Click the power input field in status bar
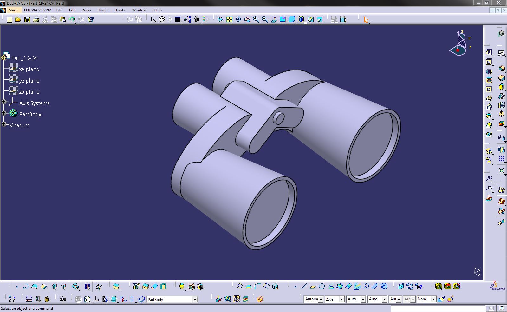 (438, 308)
